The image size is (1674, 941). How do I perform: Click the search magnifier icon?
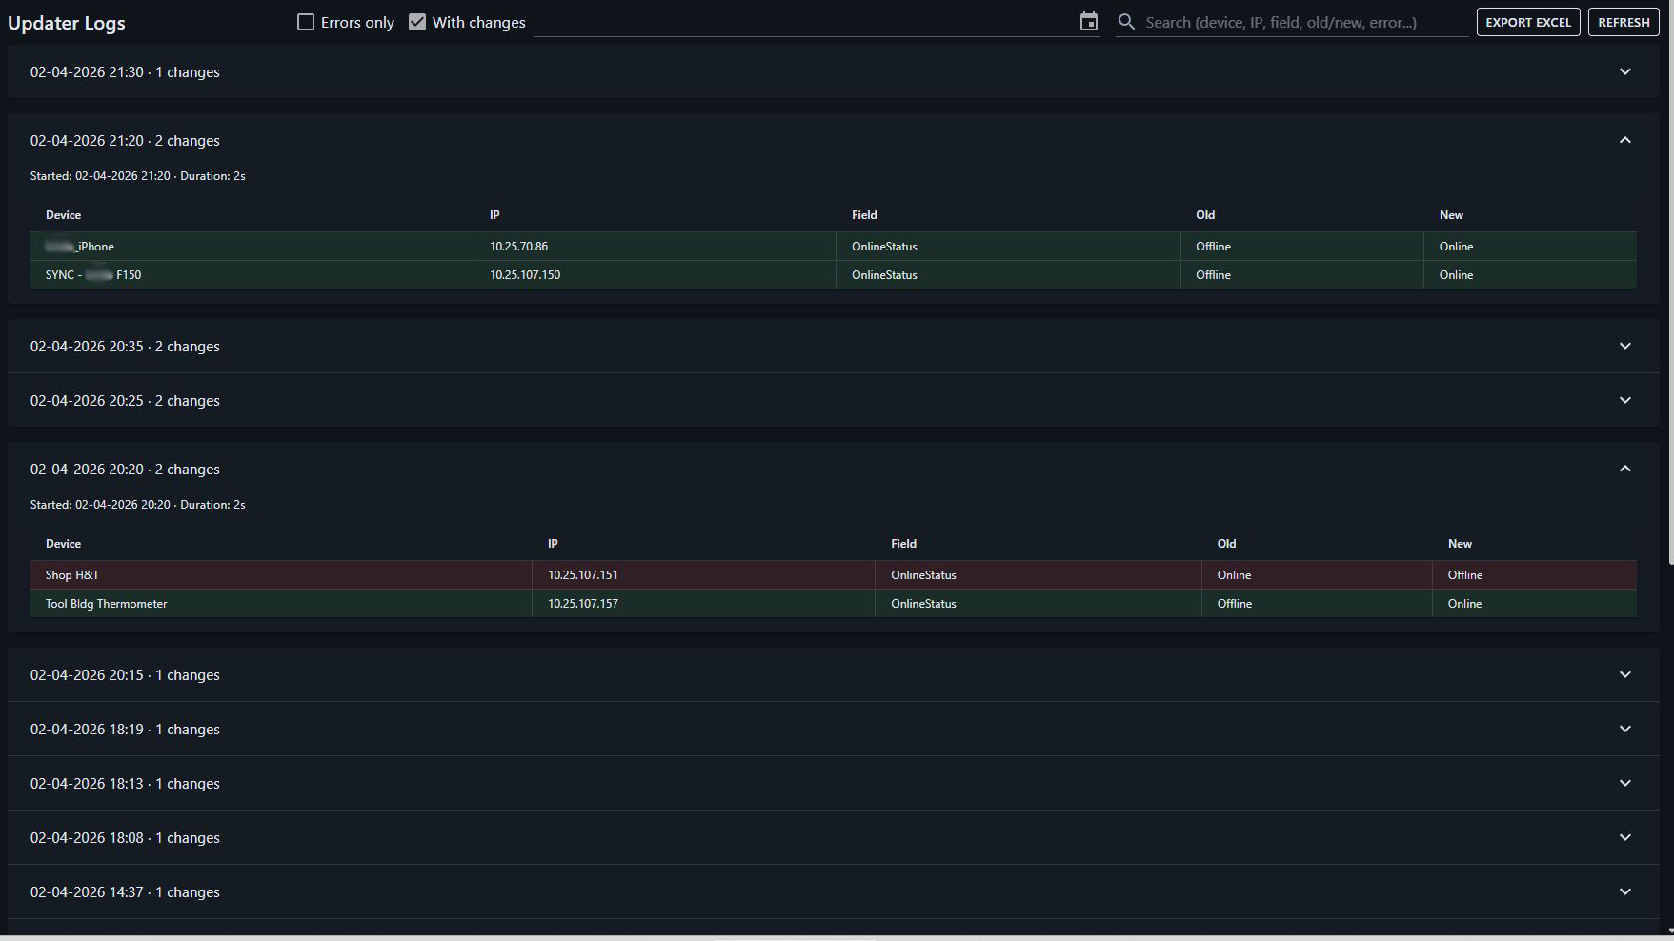point(1126,22)
